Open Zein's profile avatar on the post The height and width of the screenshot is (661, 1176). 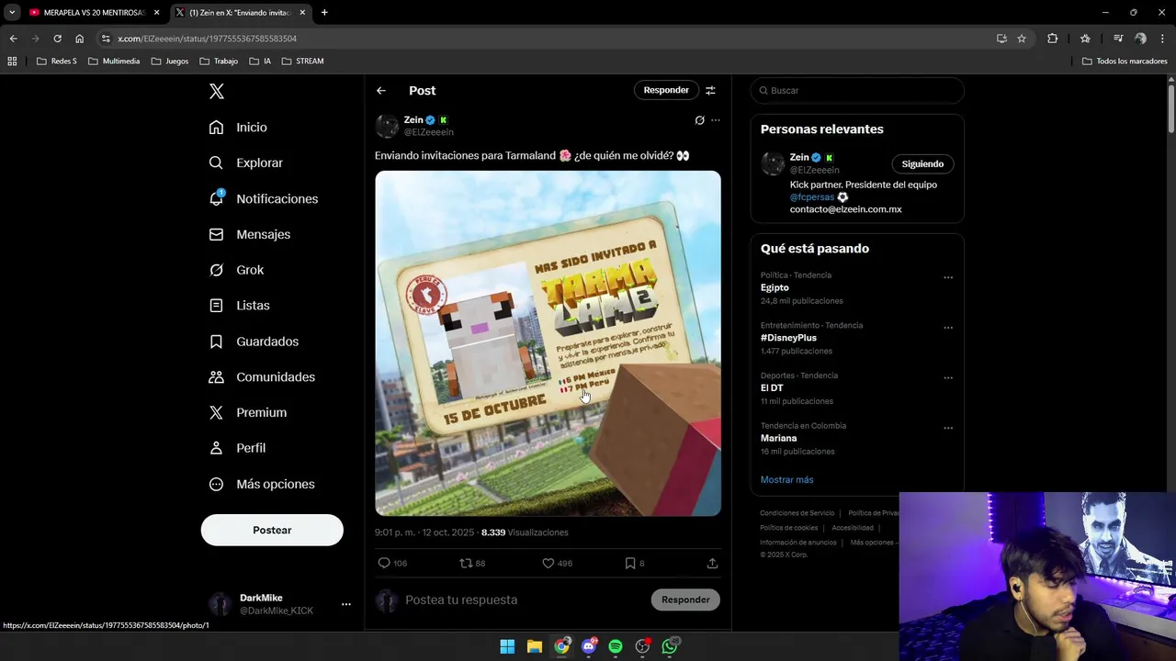[x=387, y=126]
